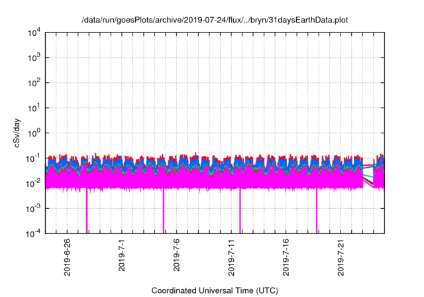Click the 10^-3 y-axis tick label
Screen dimensions: 424x297
pyautogui.click(x=33, y=209)
